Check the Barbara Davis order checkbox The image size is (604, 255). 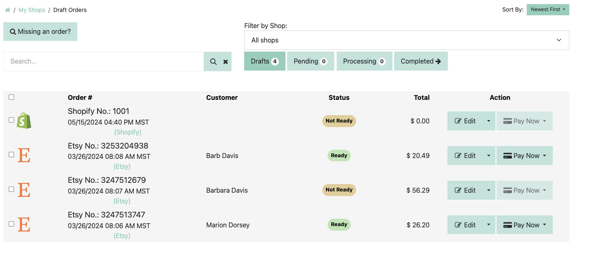pos(12,189)
